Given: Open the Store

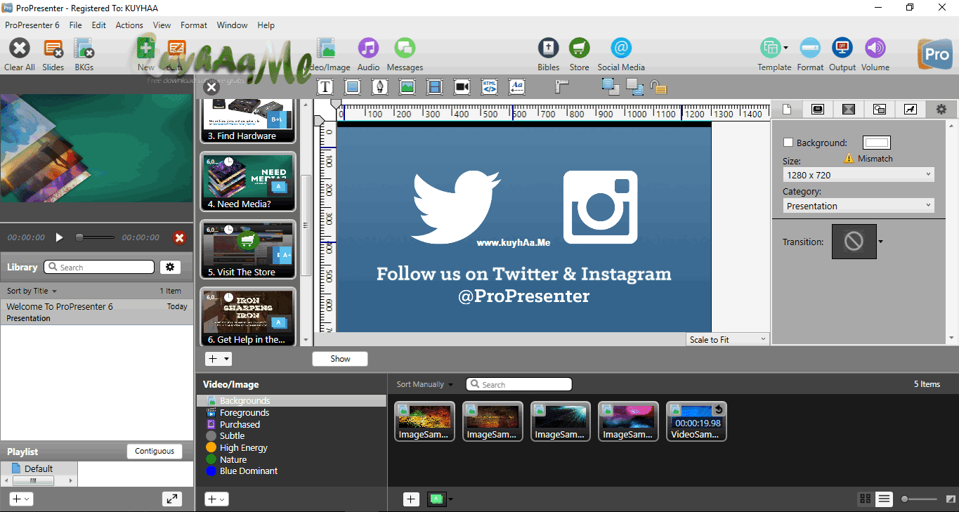Looking at the screenshot, I should point(579,48).
